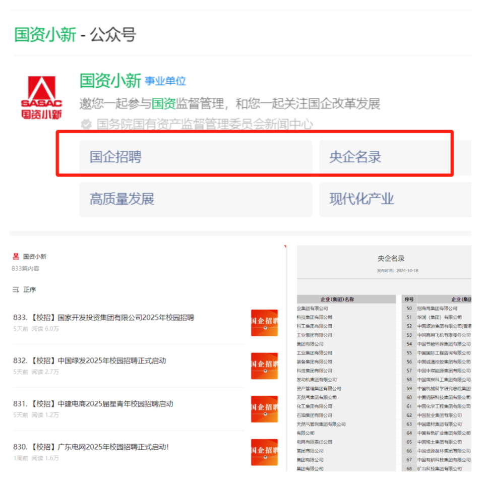
Task: Click 国务院国有资产监督管理委员会新闻中心 verification text
Action: (205, 124)
